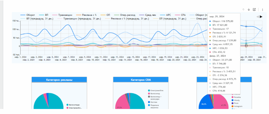Image resolution: width=269 pixels, height=114 pixels.
Task: Go to previous legend page arrow
Action: tap(257, 17)
